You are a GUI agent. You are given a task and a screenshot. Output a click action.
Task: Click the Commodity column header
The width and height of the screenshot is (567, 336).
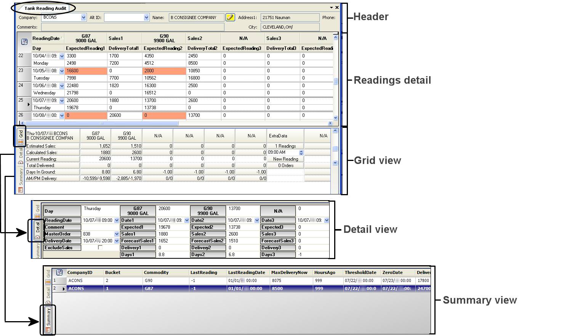[166, 272]
